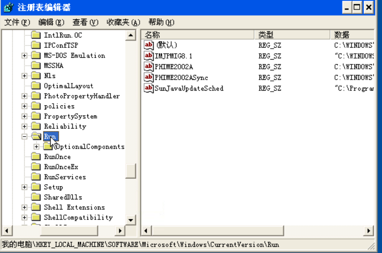Click the registry path in status bar

(x=141, y=244)
